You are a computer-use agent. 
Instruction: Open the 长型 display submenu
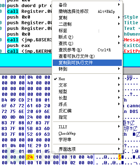[x=87, y=98]
